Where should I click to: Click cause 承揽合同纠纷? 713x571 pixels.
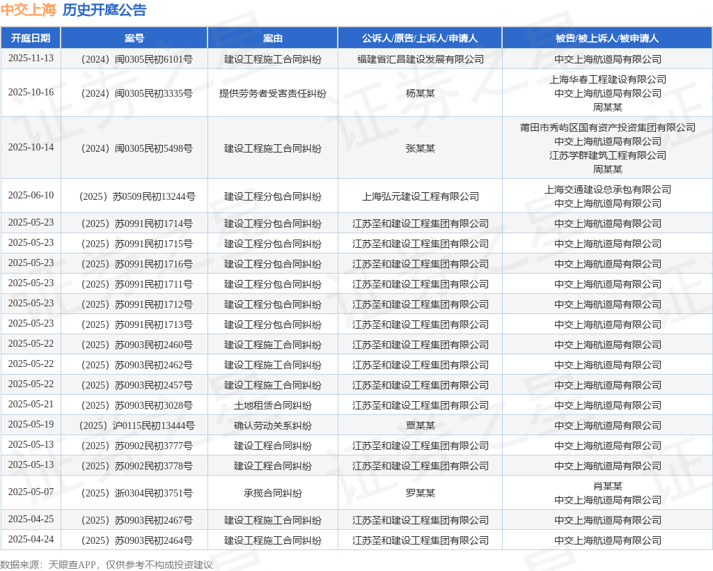pyautogui.click(x=272, y=493)
